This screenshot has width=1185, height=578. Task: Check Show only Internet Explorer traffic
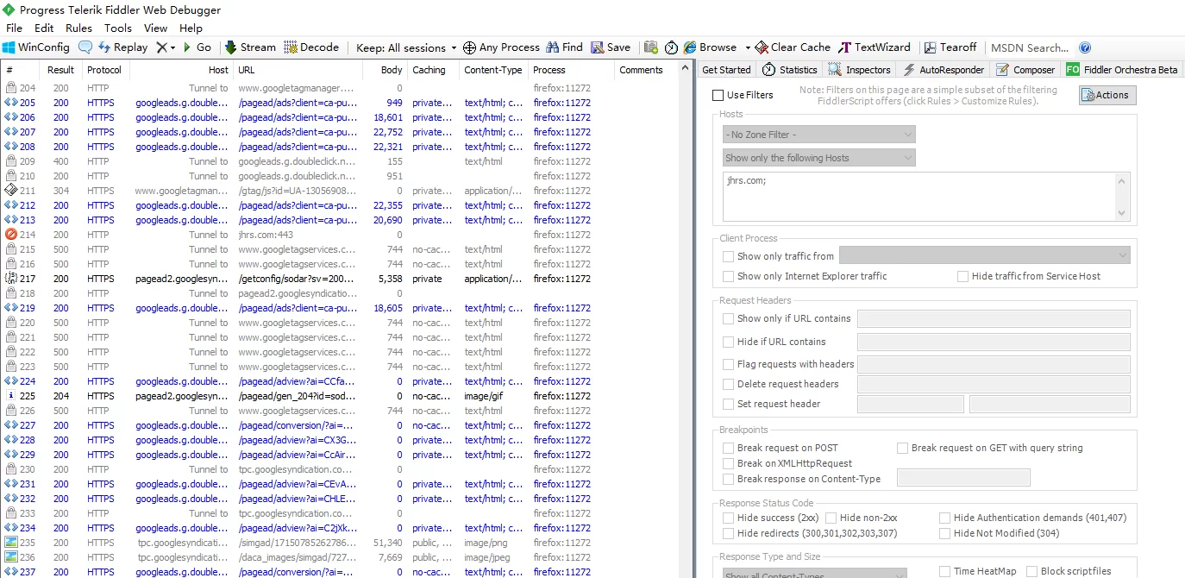pos(729,276)
